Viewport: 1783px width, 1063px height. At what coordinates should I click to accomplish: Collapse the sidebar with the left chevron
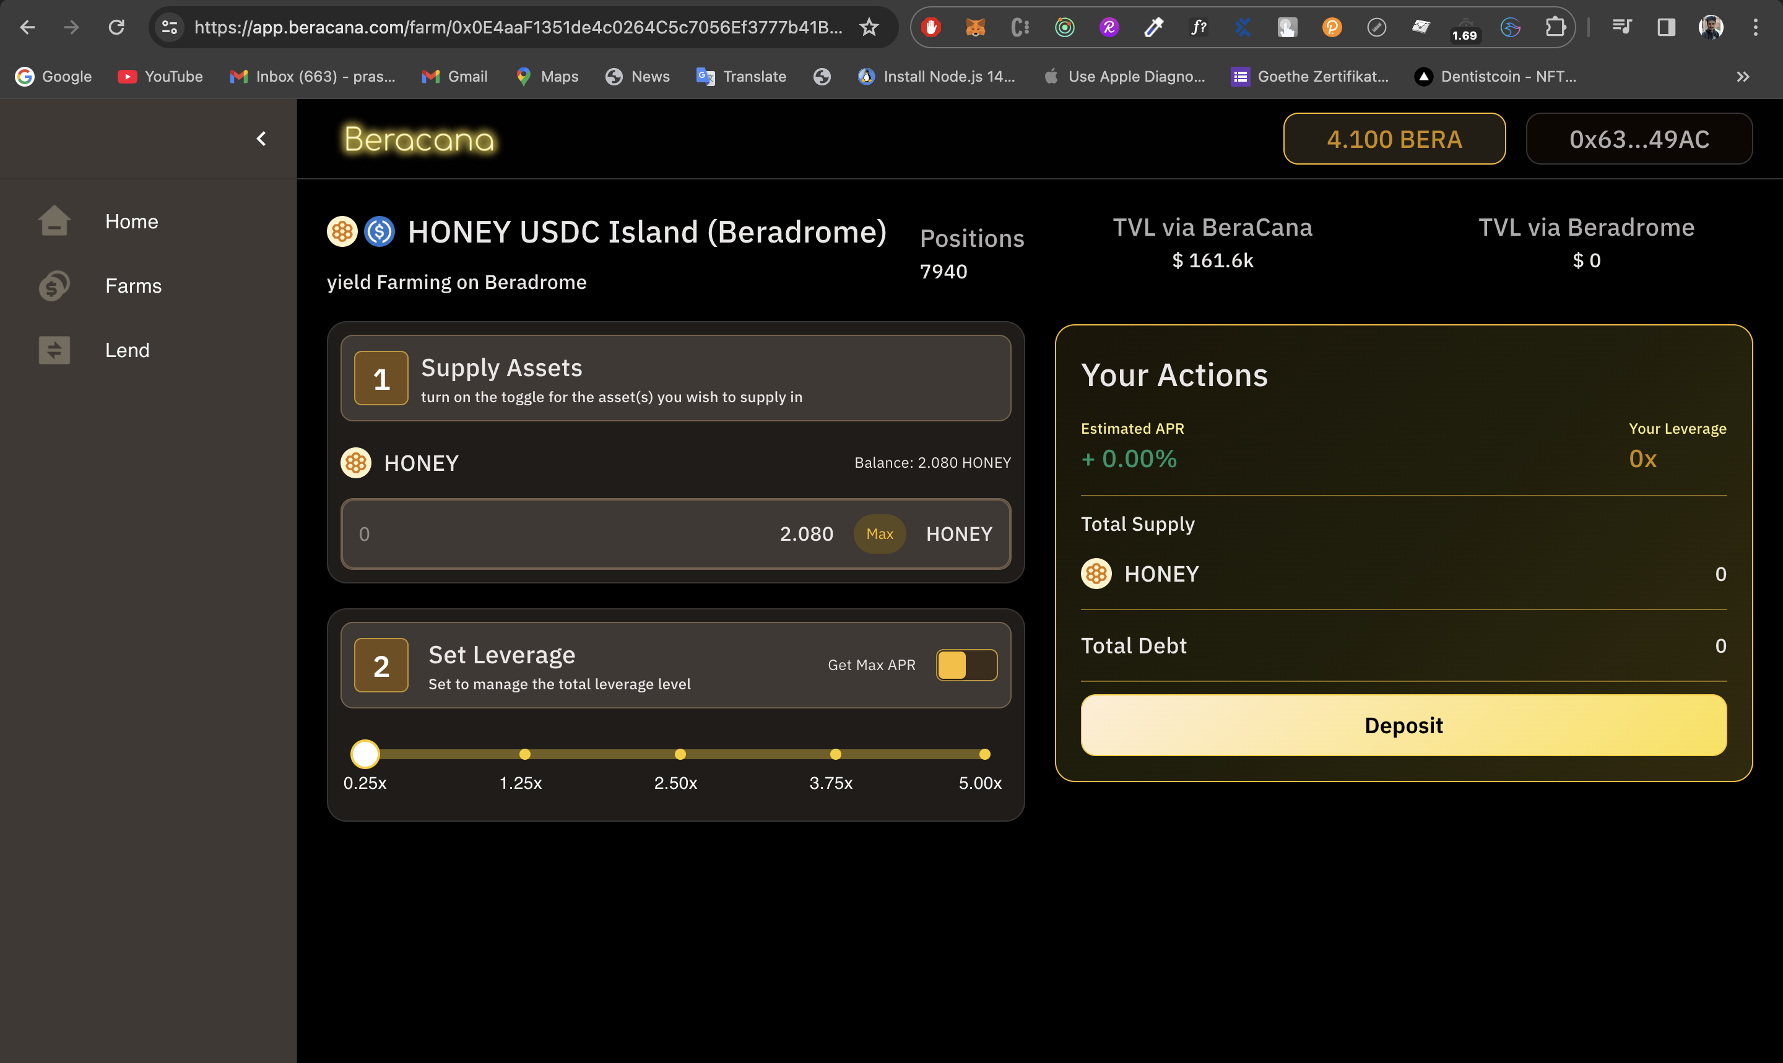point(262,138)
